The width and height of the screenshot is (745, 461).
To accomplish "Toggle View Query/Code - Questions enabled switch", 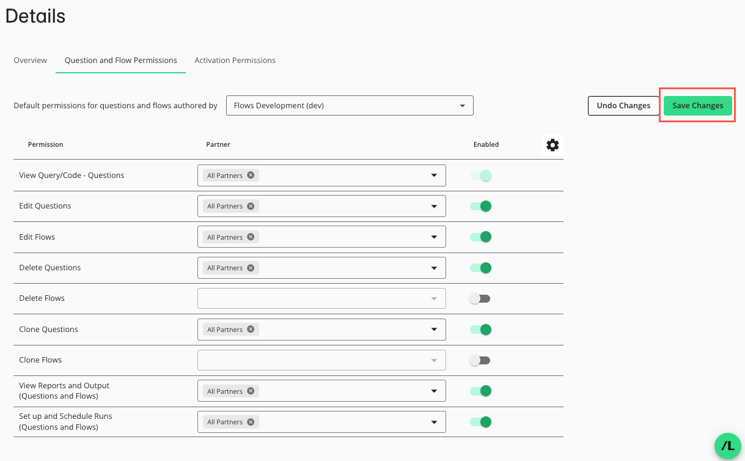I will 480,175.
